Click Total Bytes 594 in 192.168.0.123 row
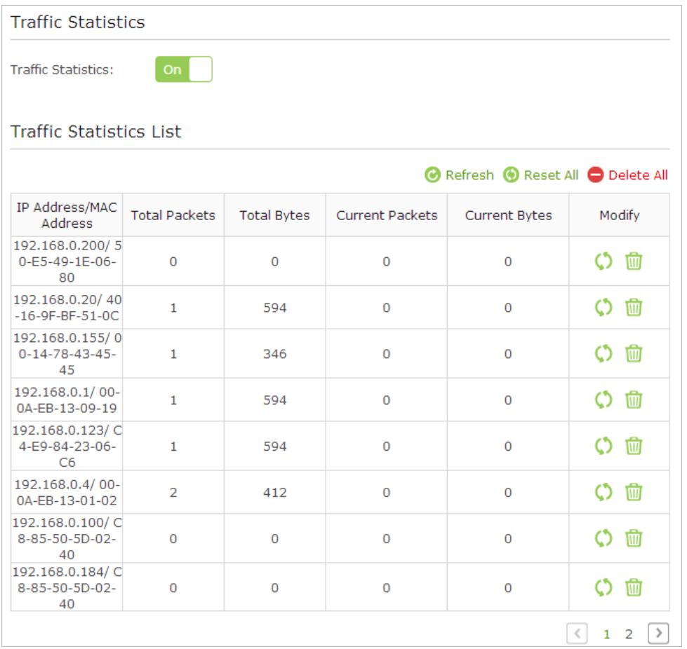Image resolution: width=687 pixels, height=649 pixels. [274, 446]
